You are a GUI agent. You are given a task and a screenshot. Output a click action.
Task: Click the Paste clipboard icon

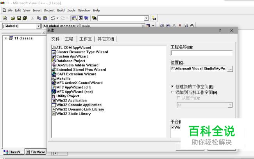coord(45,18)
